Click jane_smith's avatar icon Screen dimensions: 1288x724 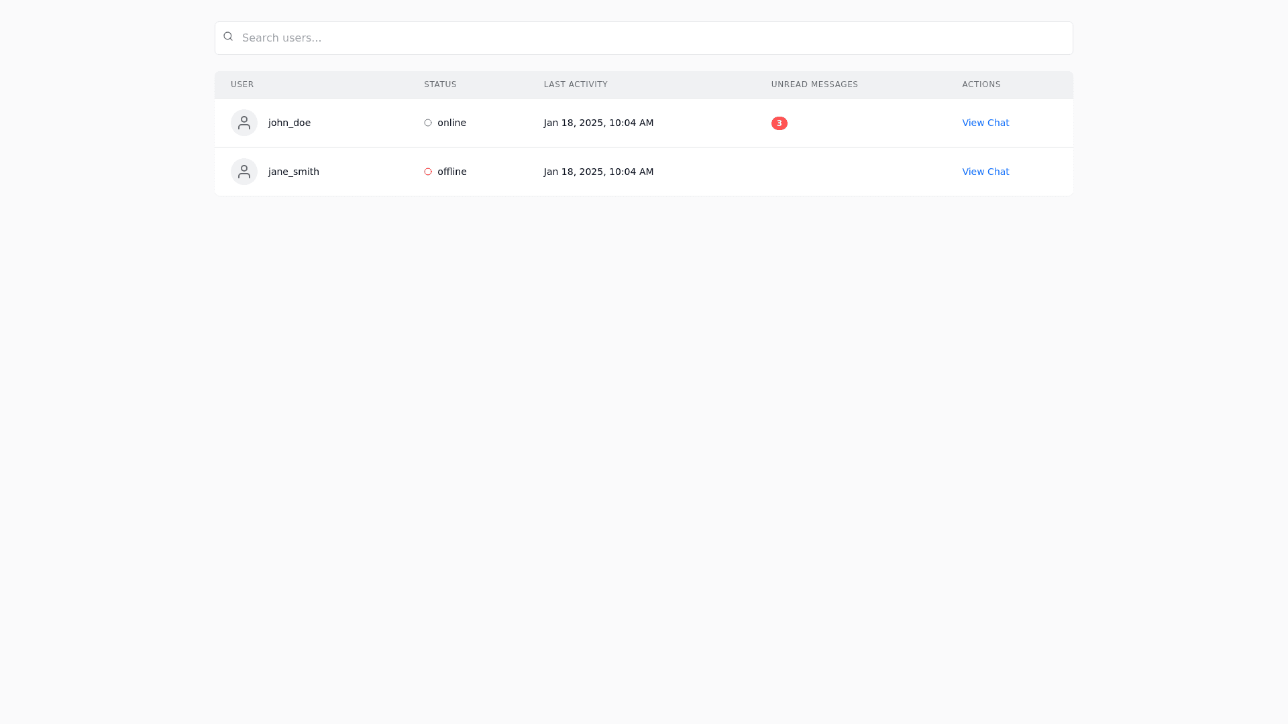tap(244, 172)
